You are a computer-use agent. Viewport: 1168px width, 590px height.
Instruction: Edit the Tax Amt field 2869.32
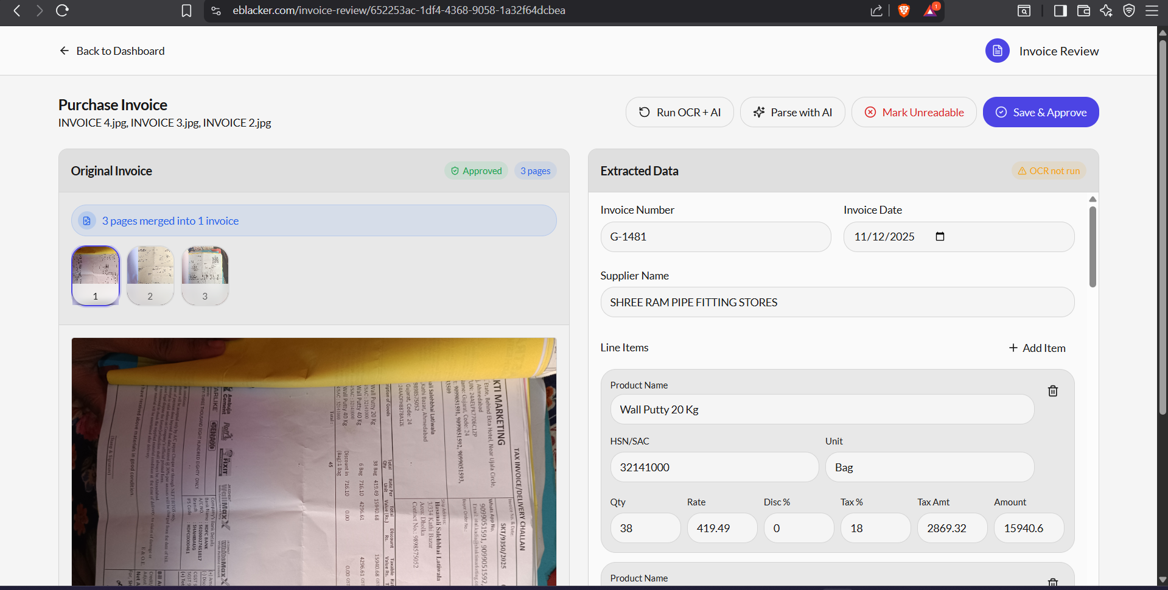(953, 528)
